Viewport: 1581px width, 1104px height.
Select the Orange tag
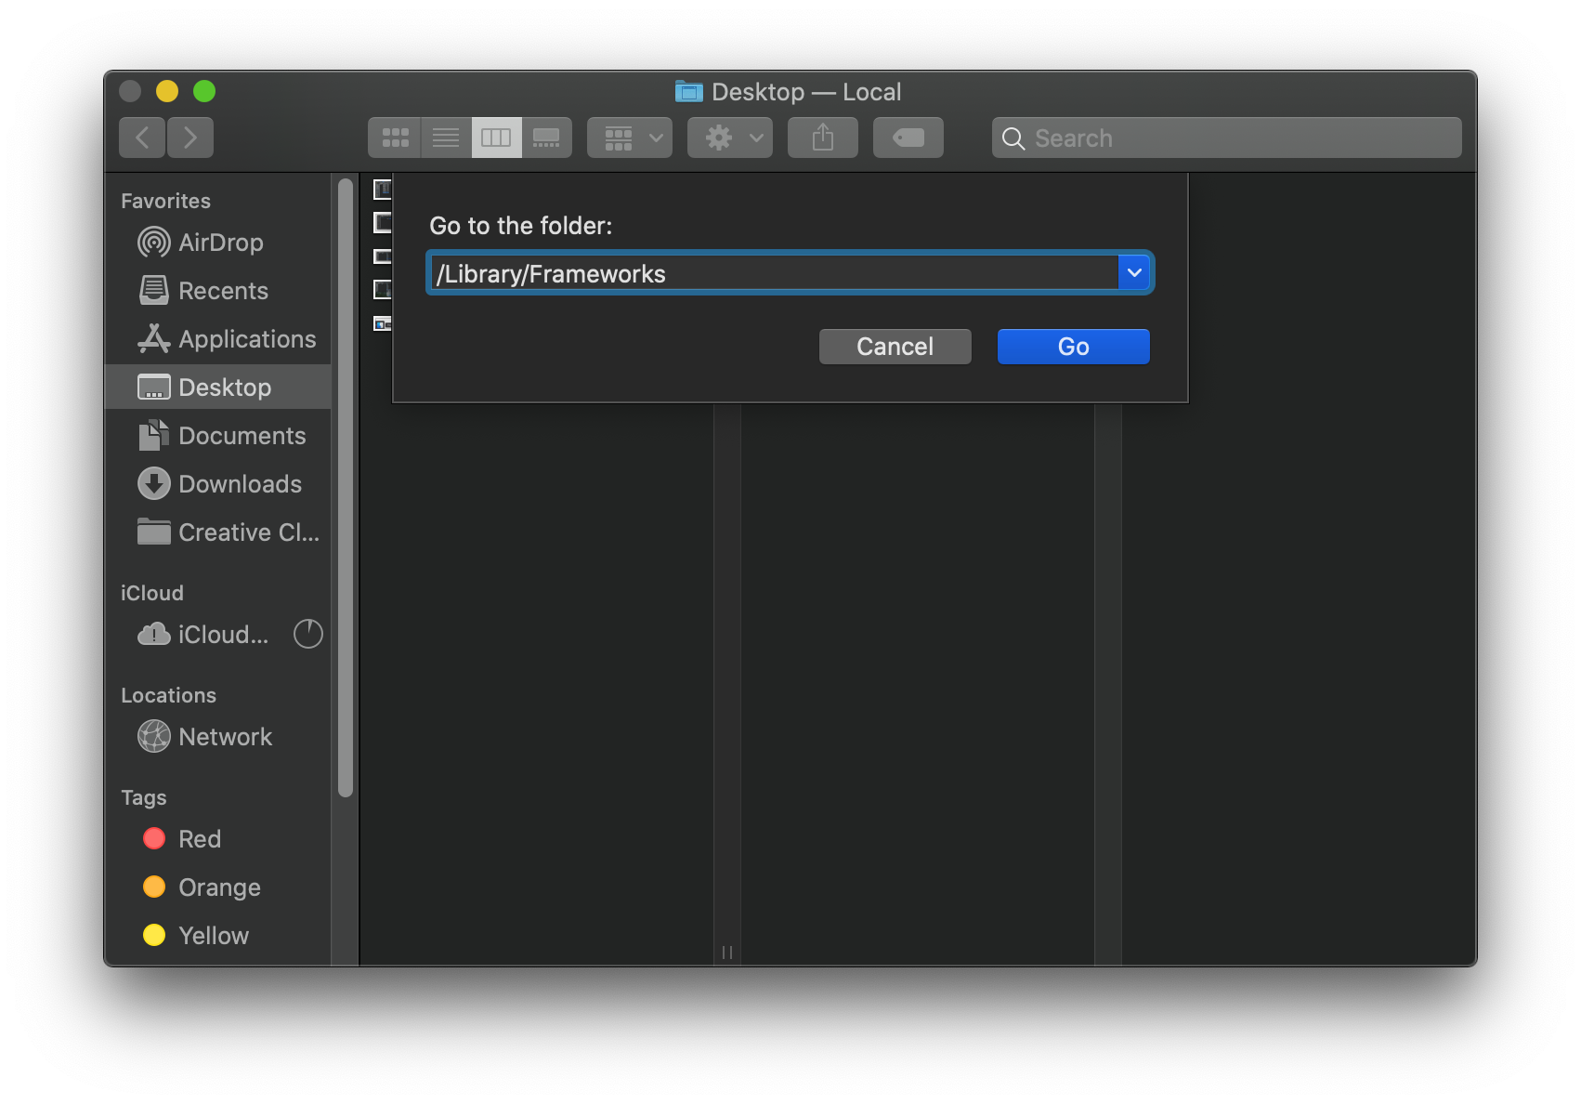[218, 887]
